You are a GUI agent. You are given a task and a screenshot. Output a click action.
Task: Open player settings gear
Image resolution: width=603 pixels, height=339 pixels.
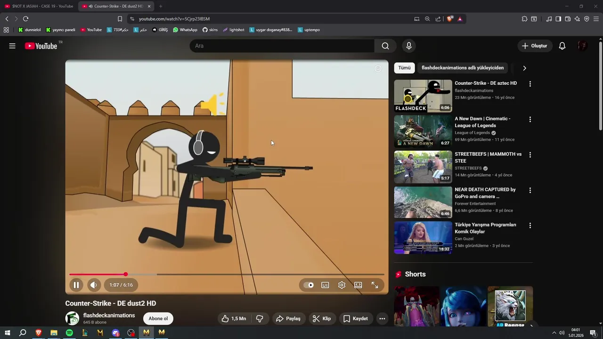[x=342, y=285]
